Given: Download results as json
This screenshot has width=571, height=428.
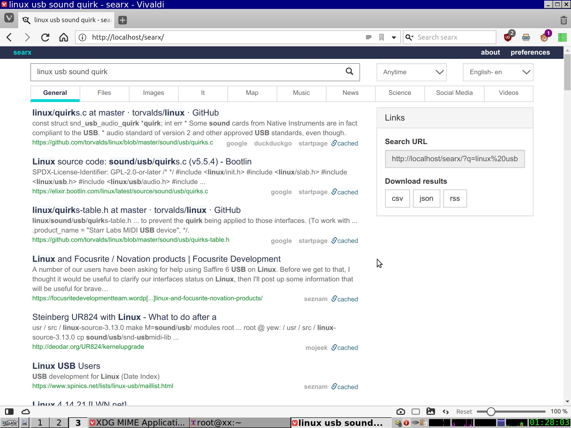Looking at the screenshot, I should click(x=426, y=199).
